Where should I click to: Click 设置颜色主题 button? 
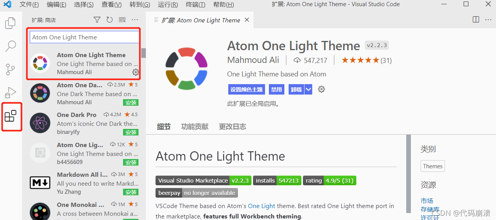click(246, 90)
